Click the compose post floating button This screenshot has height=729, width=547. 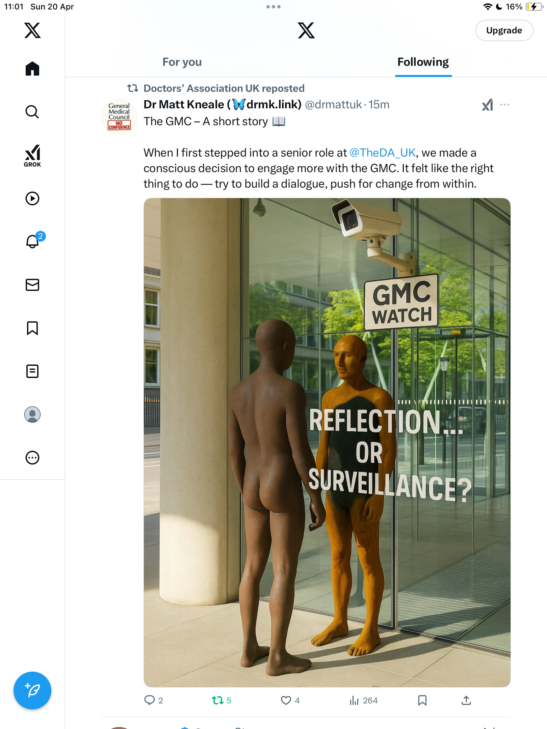click(32, 691)
